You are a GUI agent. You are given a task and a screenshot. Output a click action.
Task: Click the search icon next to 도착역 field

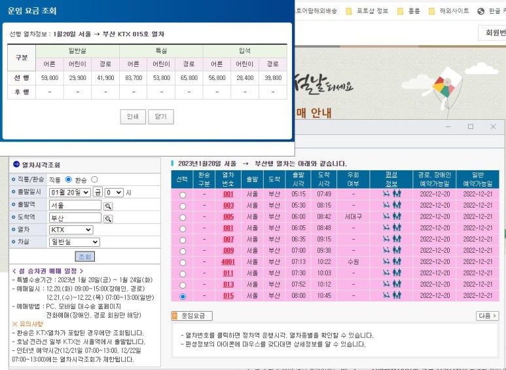coord(108,219)
